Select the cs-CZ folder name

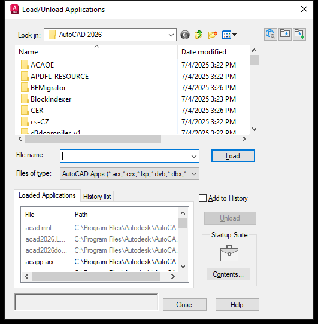tap(40, 122)
